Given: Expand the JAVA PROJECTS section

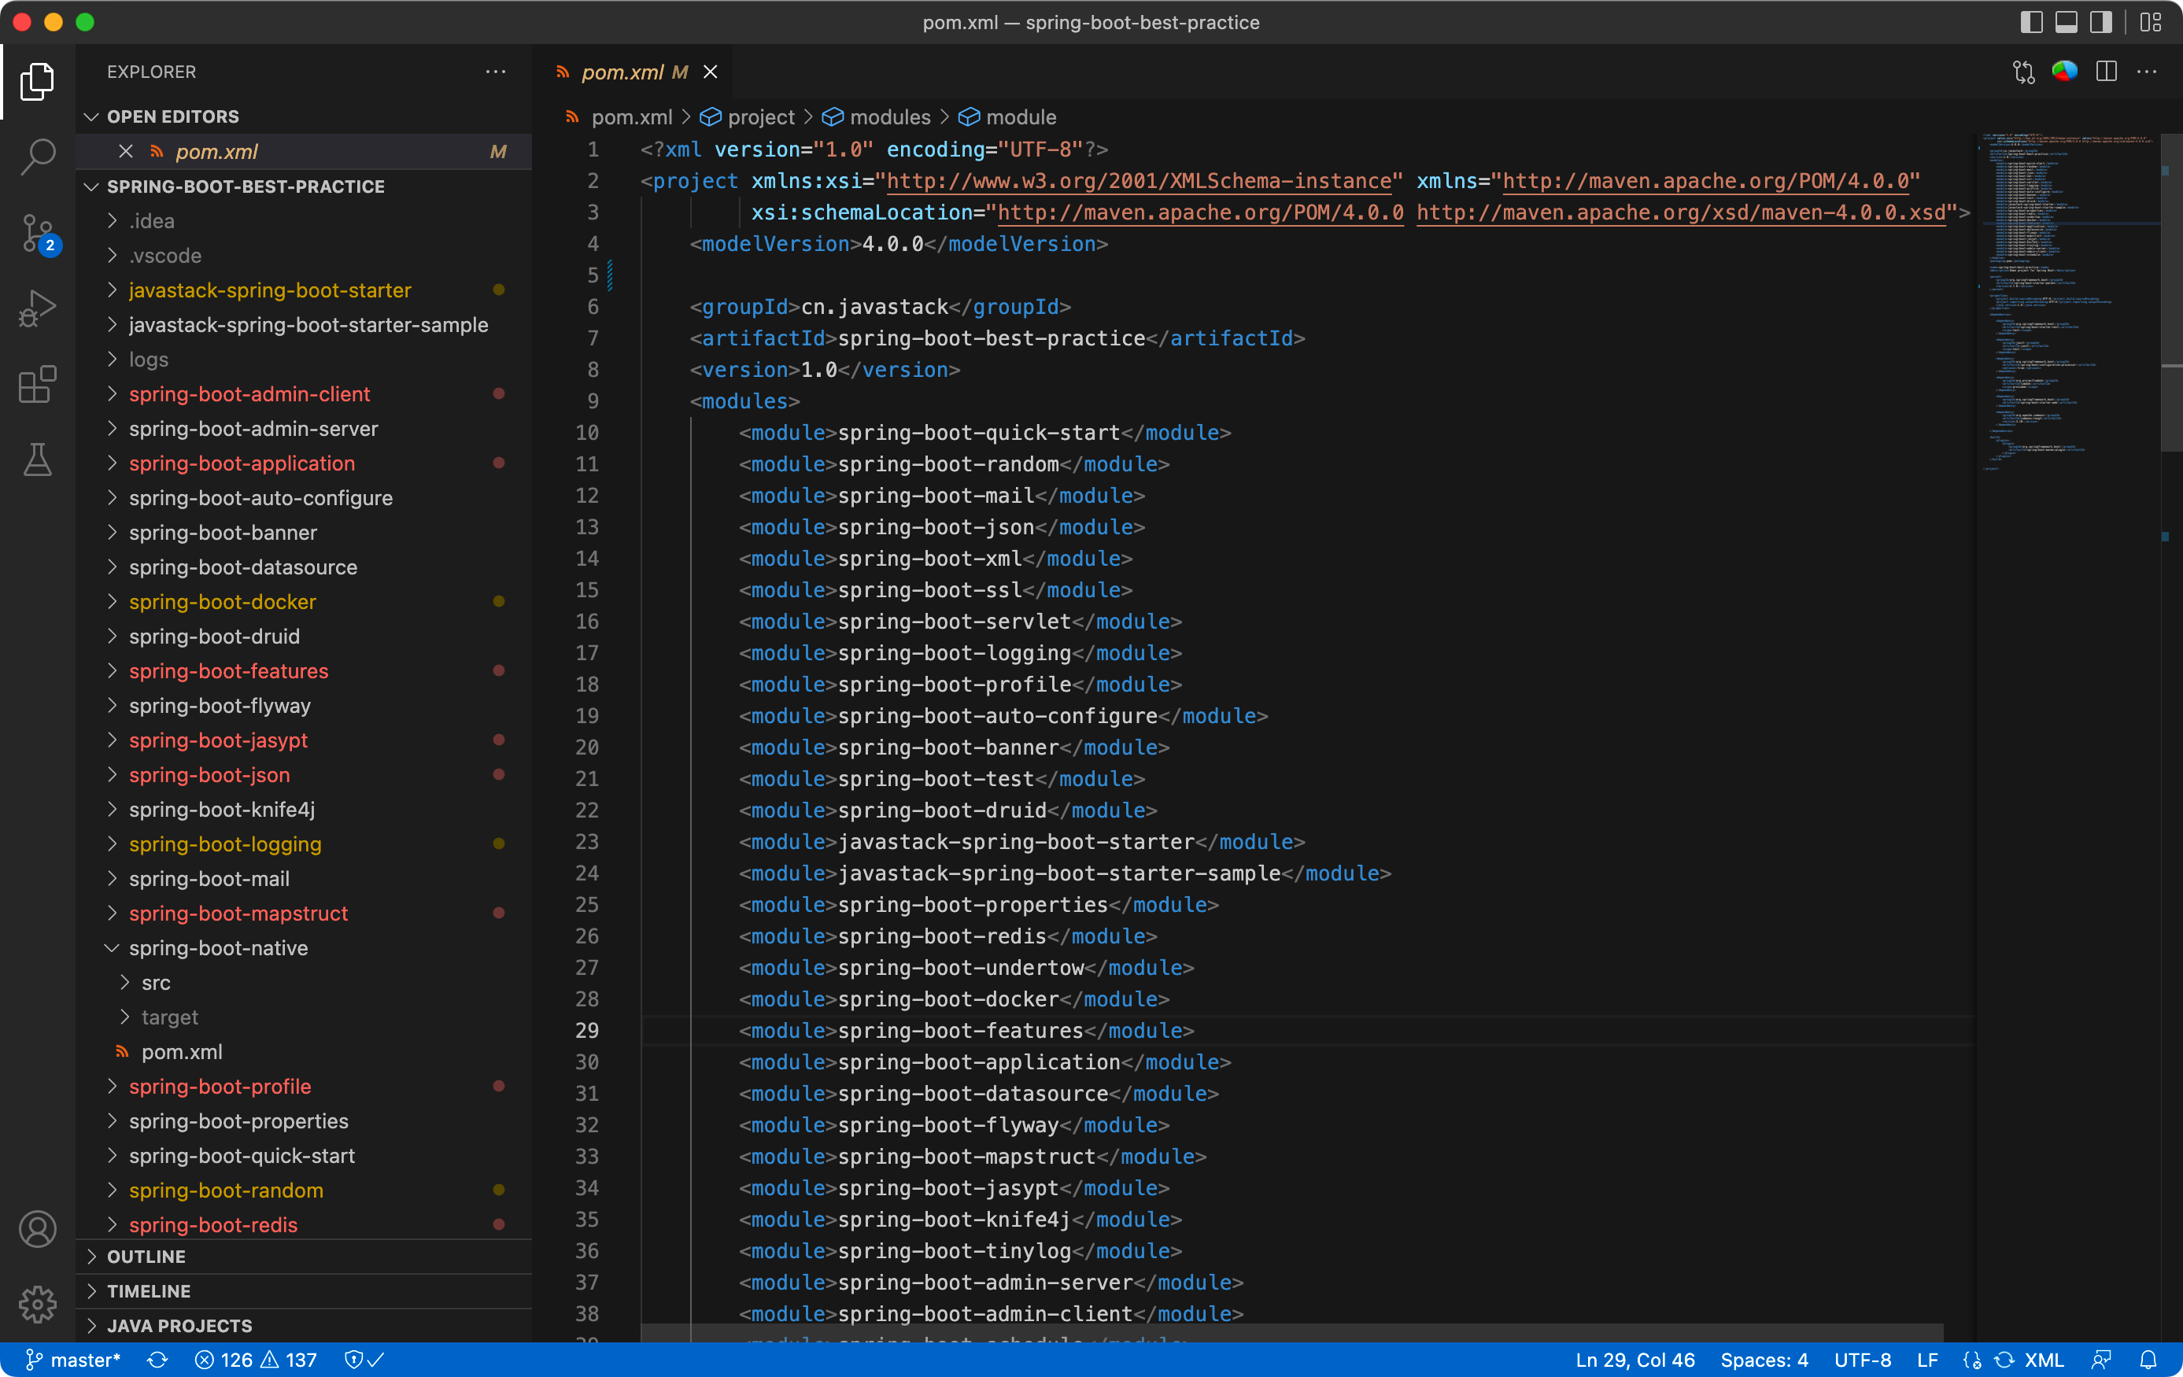Looking at the screenshot, I should tap(304, 1325).
